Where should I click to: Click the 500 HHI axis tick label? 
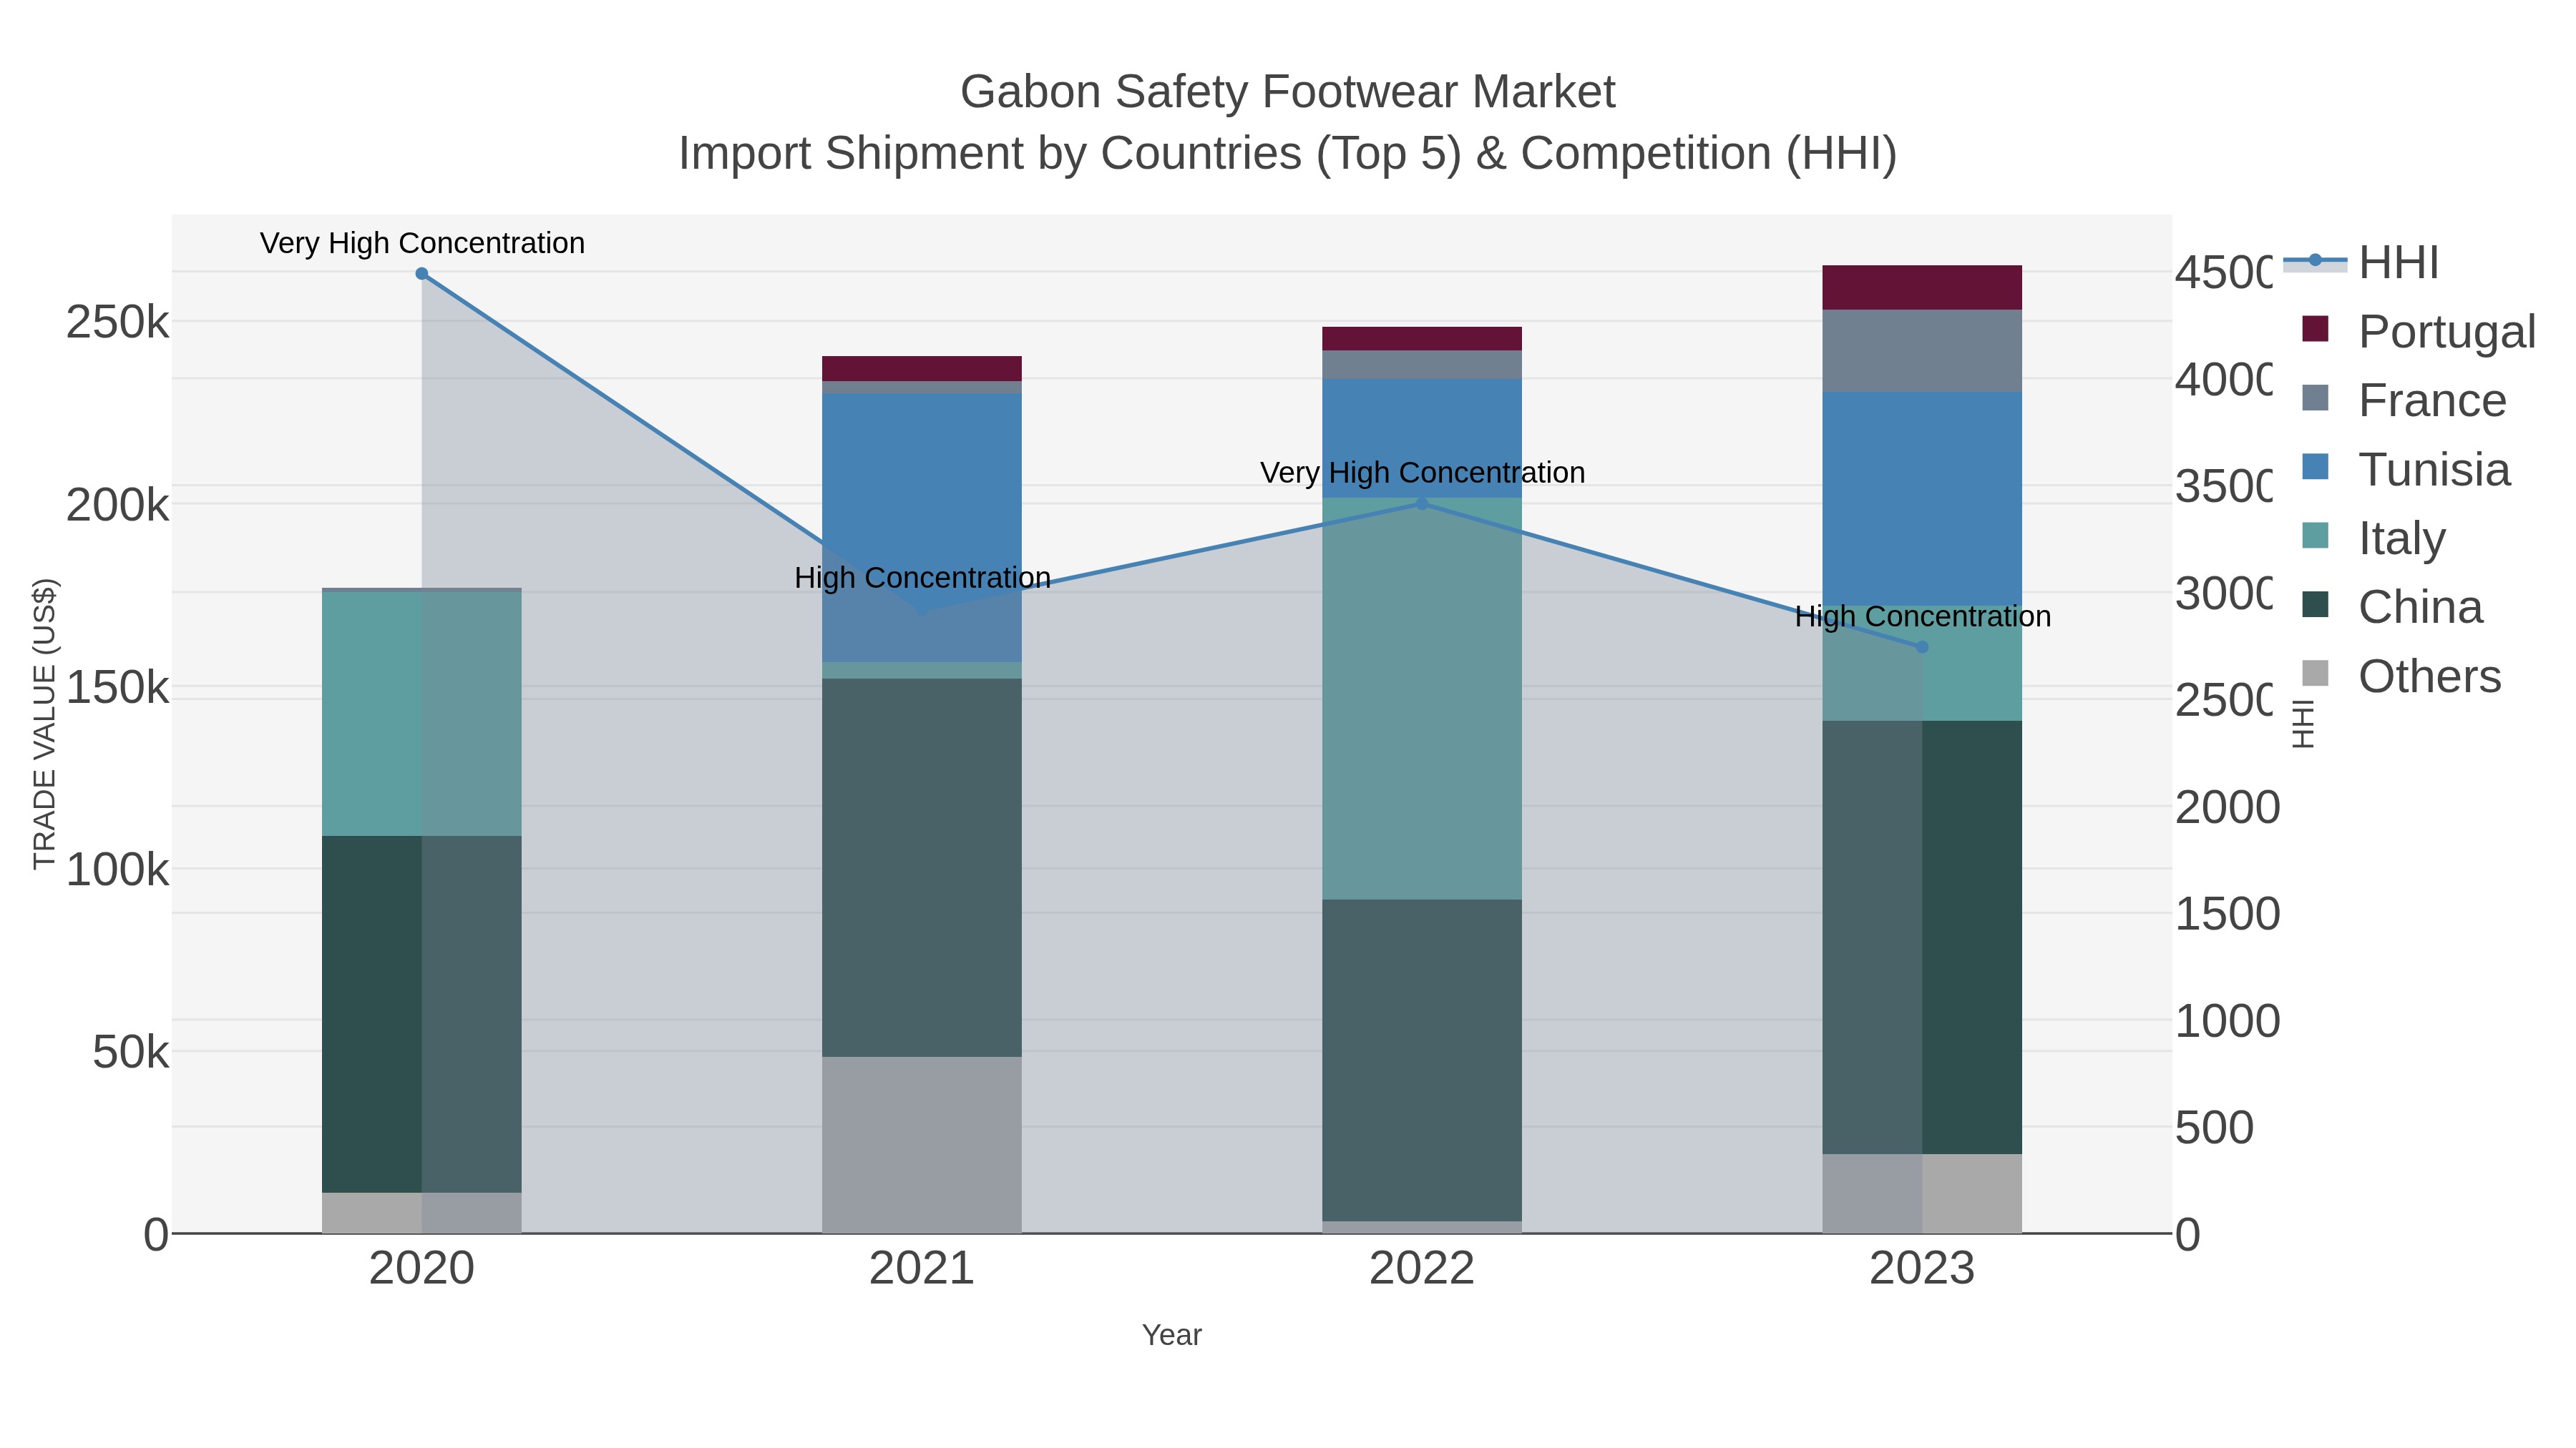2215,1128
